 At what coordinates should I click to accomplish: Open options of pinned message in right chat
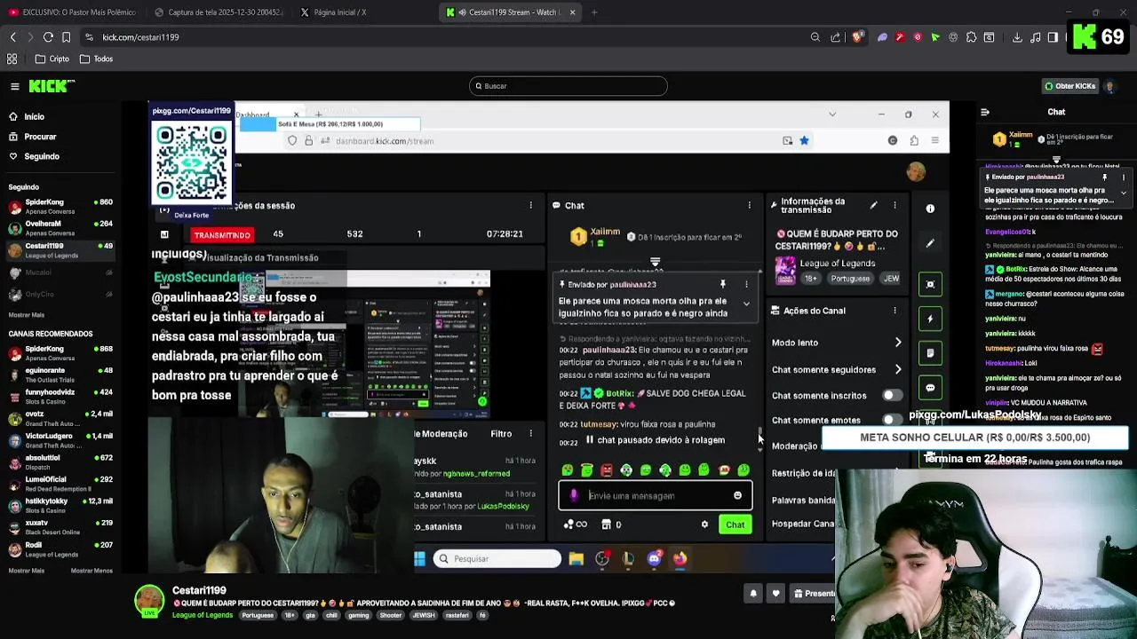[1124, 177]
